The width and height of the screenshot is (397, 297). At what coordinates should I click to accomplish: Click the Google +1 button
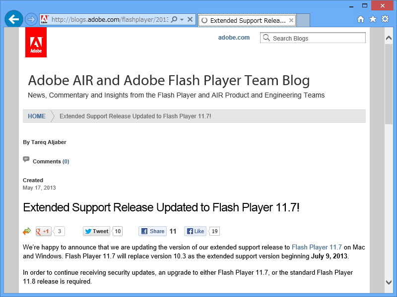coord(44,231)
